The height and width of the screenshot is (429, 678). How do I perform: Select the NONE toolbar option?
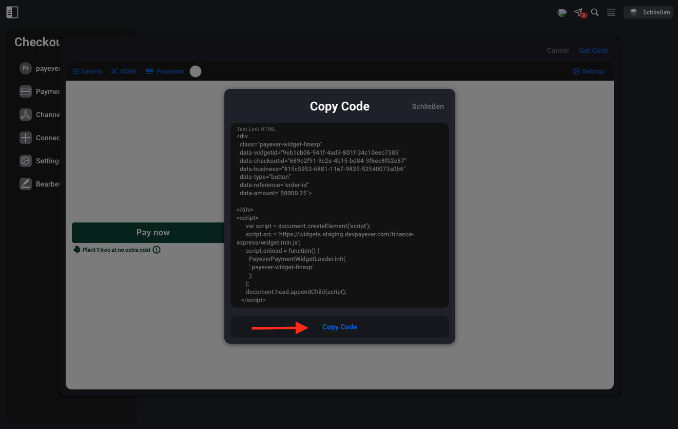pyautogui.click(x=124, y=71)
